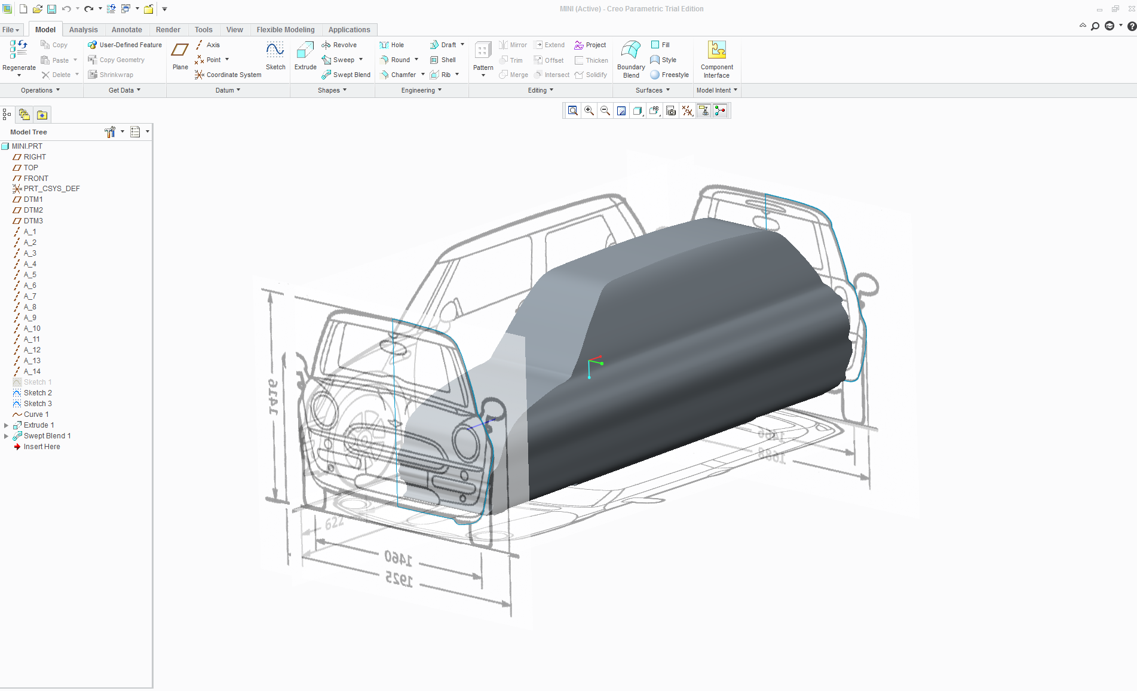Switch to the Favorites panel tab
Screen dimensions: 1137x691
pos(42,115)
